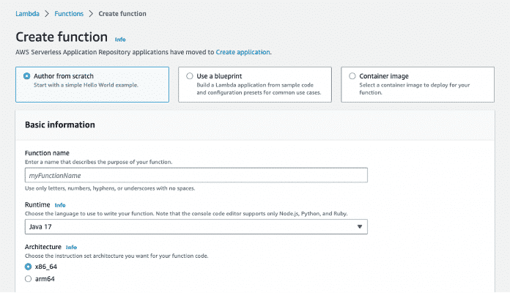Image resolution: width=510 pixels, height=293 pixels.
Task: Click the Create function breadcrumb item
Action: [122, 13]
